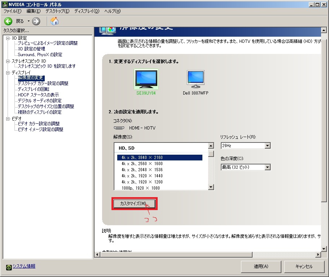329x277 pixels.
Task: Click the キャンセル button
Action: tap(304, 267)
